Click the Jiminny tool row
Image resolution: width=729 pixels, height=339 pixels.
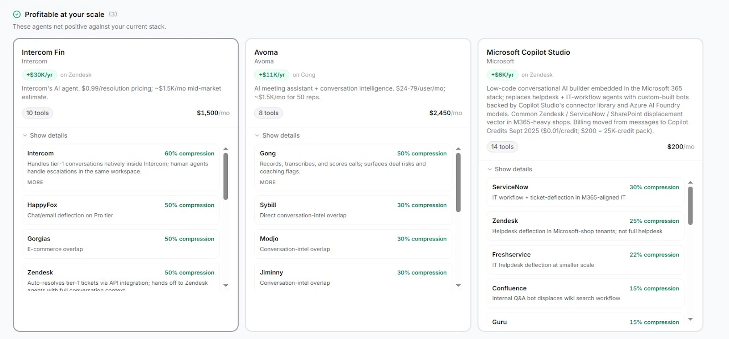[x=353, y=277]
